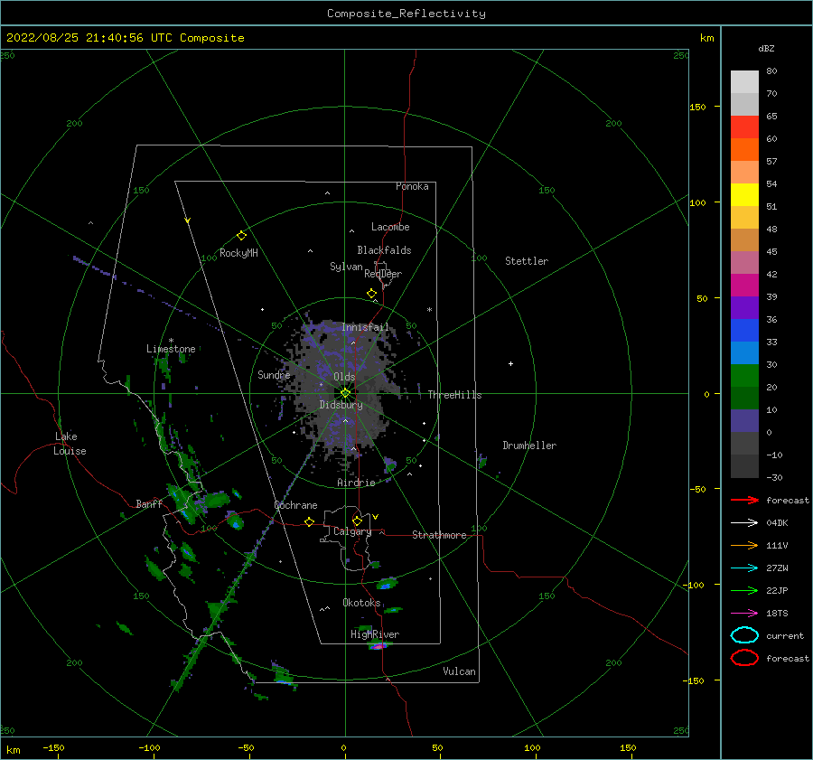Click the Okotoks label

click(362, 602)
